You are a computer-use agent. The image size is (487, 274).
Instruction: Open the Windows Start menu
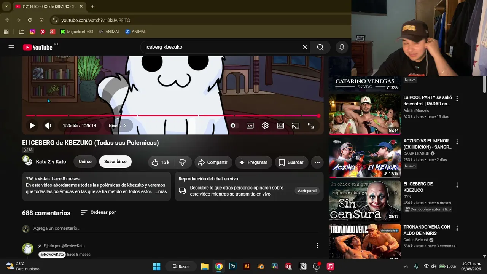pyautogui.click(x=156, y=266)
